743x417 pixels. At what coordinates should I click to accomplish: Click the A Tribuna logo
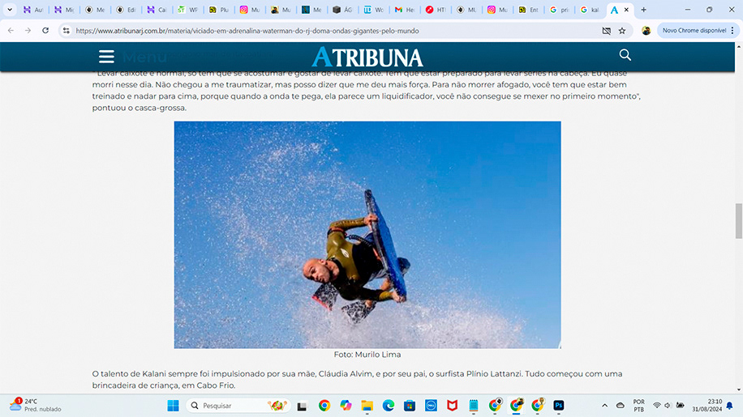(x=367, y=57)
